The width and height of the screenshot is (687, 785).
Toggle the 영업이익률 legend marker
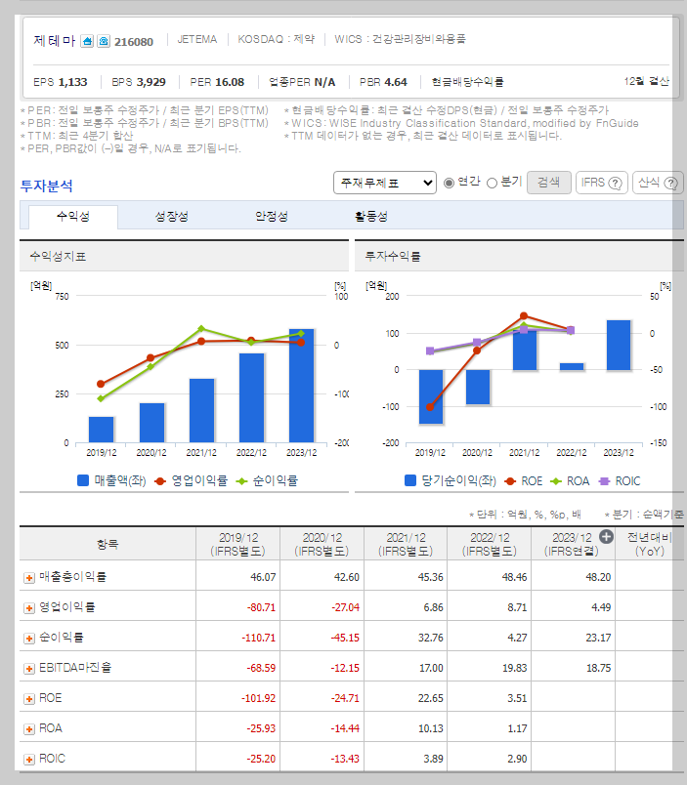click(x=160, y=481)
